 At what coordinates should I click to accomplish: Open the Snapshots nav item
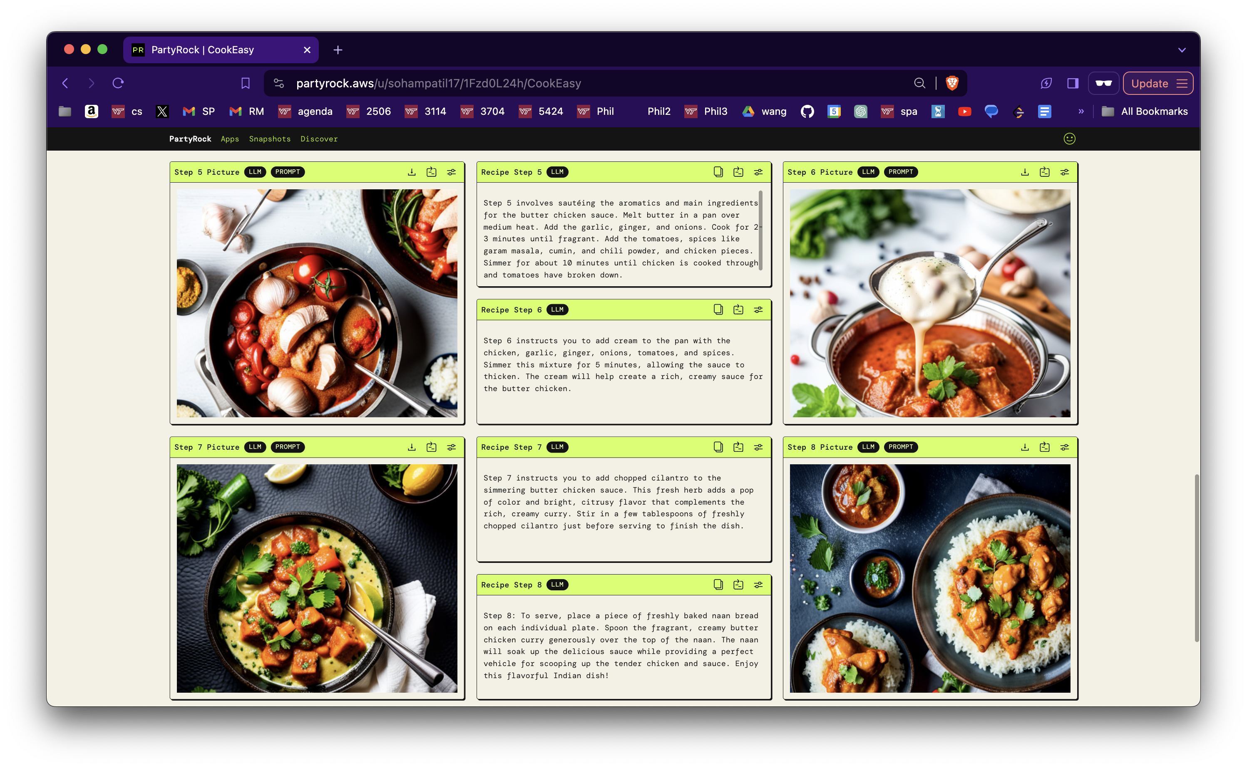pyautogui.click(x=270, y=139)
